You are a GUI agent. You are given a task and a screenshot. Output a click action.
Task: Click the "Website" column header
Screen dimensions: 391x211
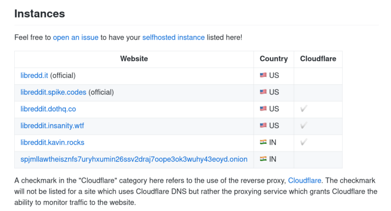(134, 58)
